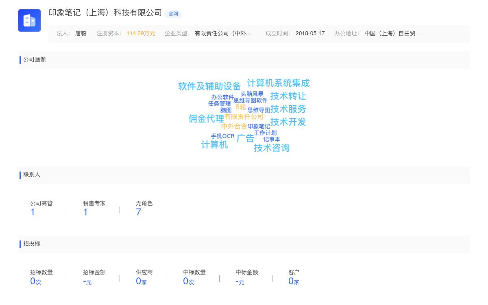The height and width of the screenshot is (305, 488).
Task: Select word cloud tag 佣金代理
Action: pyautogui.click(x=206, y=119)
